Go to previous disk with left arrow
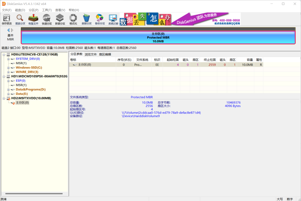Screen dimensions: 301x201 pyautogui.click(x=9, y=30)
